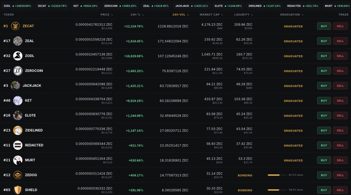Open ZEAL in the top ticker
Viewport: 351px width, 195px height.
point(156,6)
